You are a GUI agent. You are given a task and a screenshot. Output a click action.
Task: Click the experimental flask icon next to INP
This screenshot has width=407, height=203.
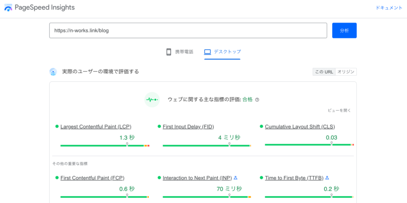[236, 178]
